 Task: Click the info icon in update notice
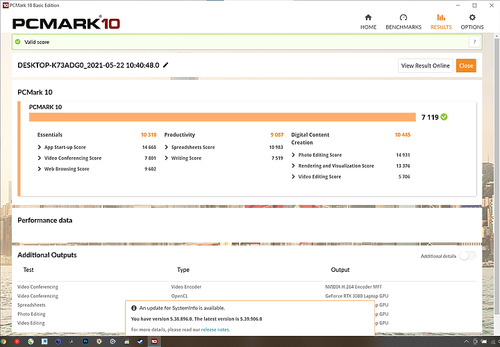134,308
